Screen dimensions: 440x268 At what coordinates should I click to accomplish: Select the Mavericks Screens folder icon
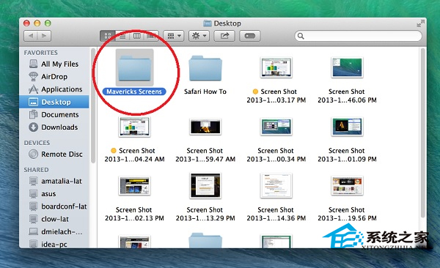(135, 67)
